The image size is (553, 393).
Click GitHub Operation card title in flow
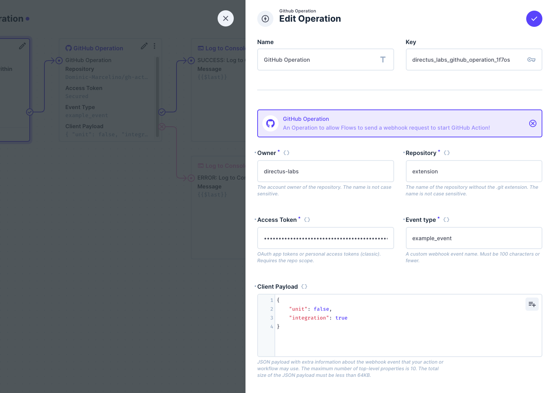click(98, 48)
